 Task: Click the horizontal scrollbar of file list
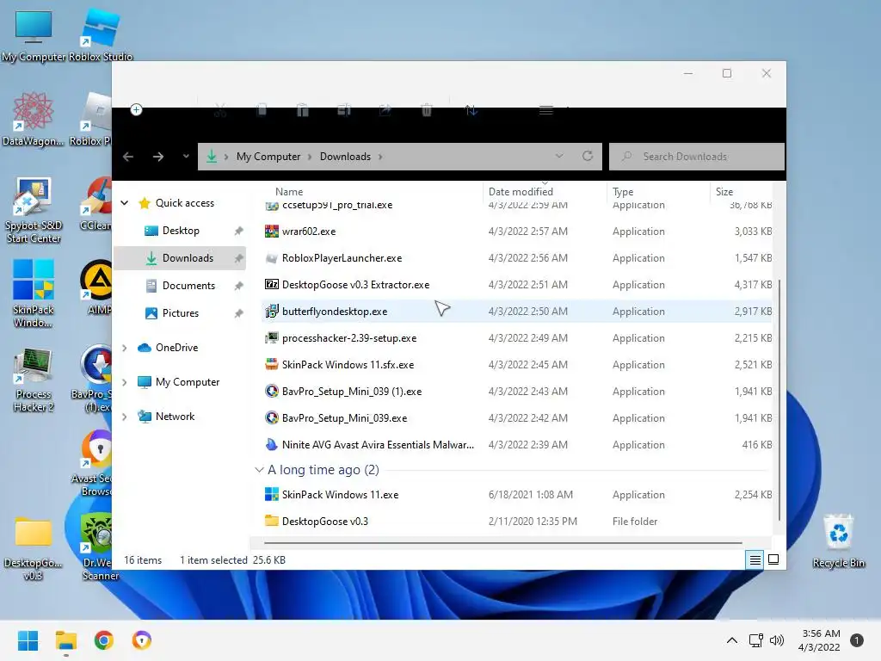[502, 543]
